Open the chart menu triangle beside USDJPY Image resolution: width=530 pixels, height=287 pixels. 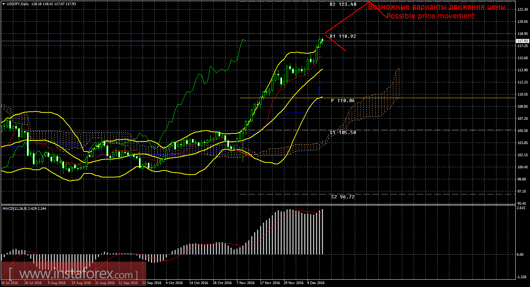point(3,4)
